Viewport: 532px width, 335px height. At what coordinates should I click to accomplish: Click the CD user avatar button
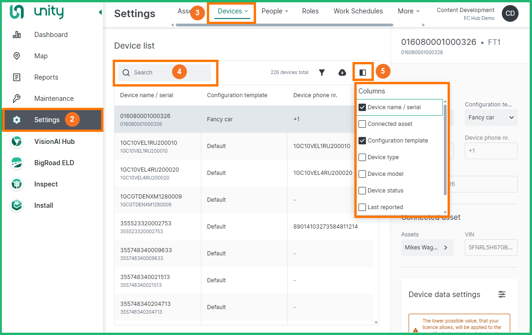pos(510,13)
